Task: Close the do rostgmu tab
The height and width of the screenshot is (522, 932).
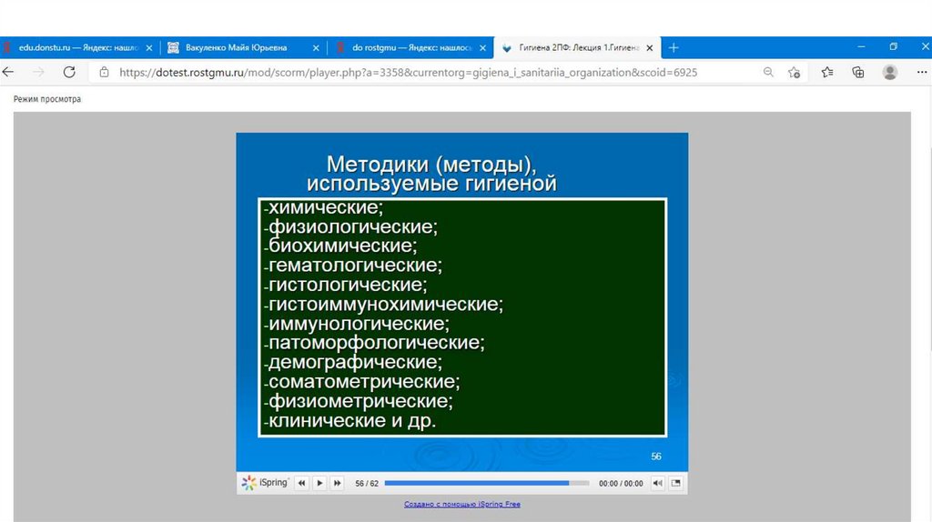Action: click(x=482, y=48)
